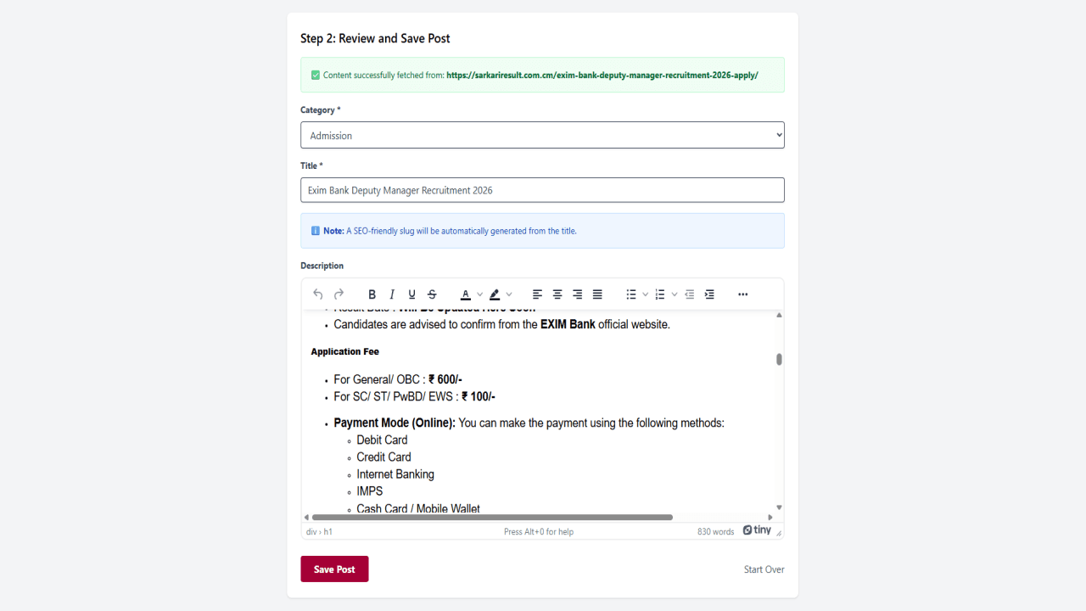Apply the background highlight color
Screen dimensions: 1086x611
point(495,294)
